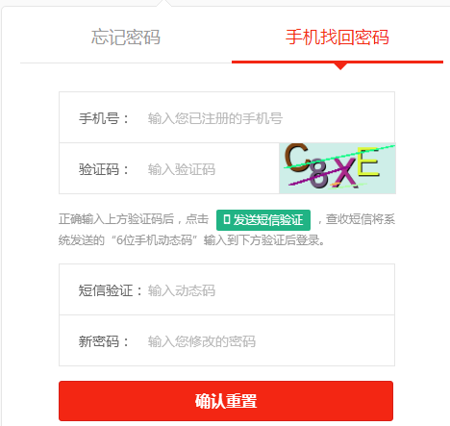The height and width of the screenshot is (426, 450).
Task: Refresh the C8XE captcha image
Action: pyautogui.click(x=337, y=168)
